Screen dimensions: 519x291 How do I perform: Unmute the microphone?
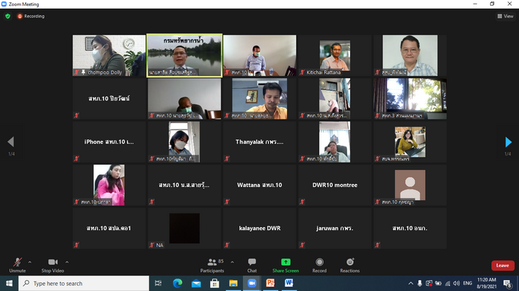[17, 265]
